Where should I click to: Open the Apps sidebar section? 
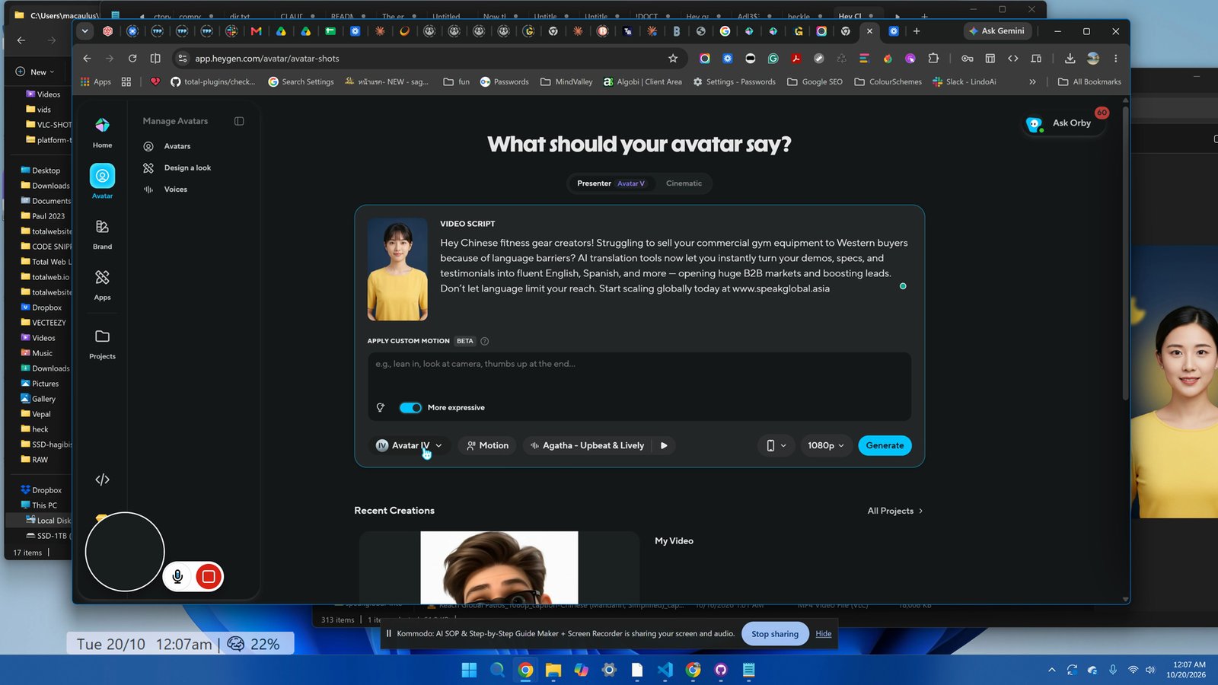click(102, 285)
